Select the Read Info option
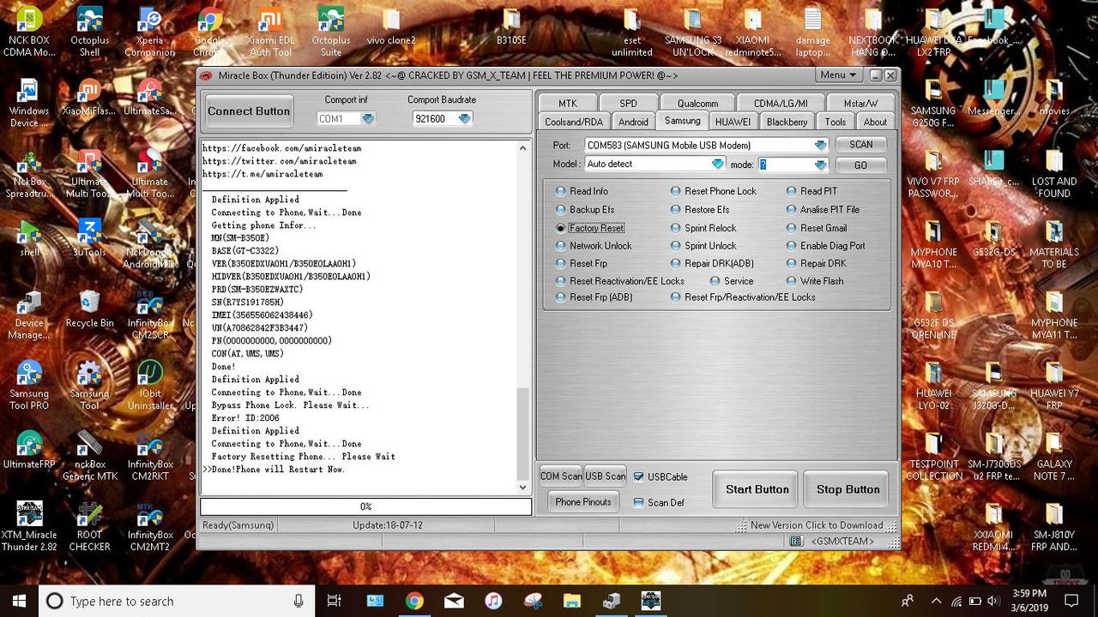The width and height of the screenshot is (1098, 617). pyautogui.click(x=582, y=191)
